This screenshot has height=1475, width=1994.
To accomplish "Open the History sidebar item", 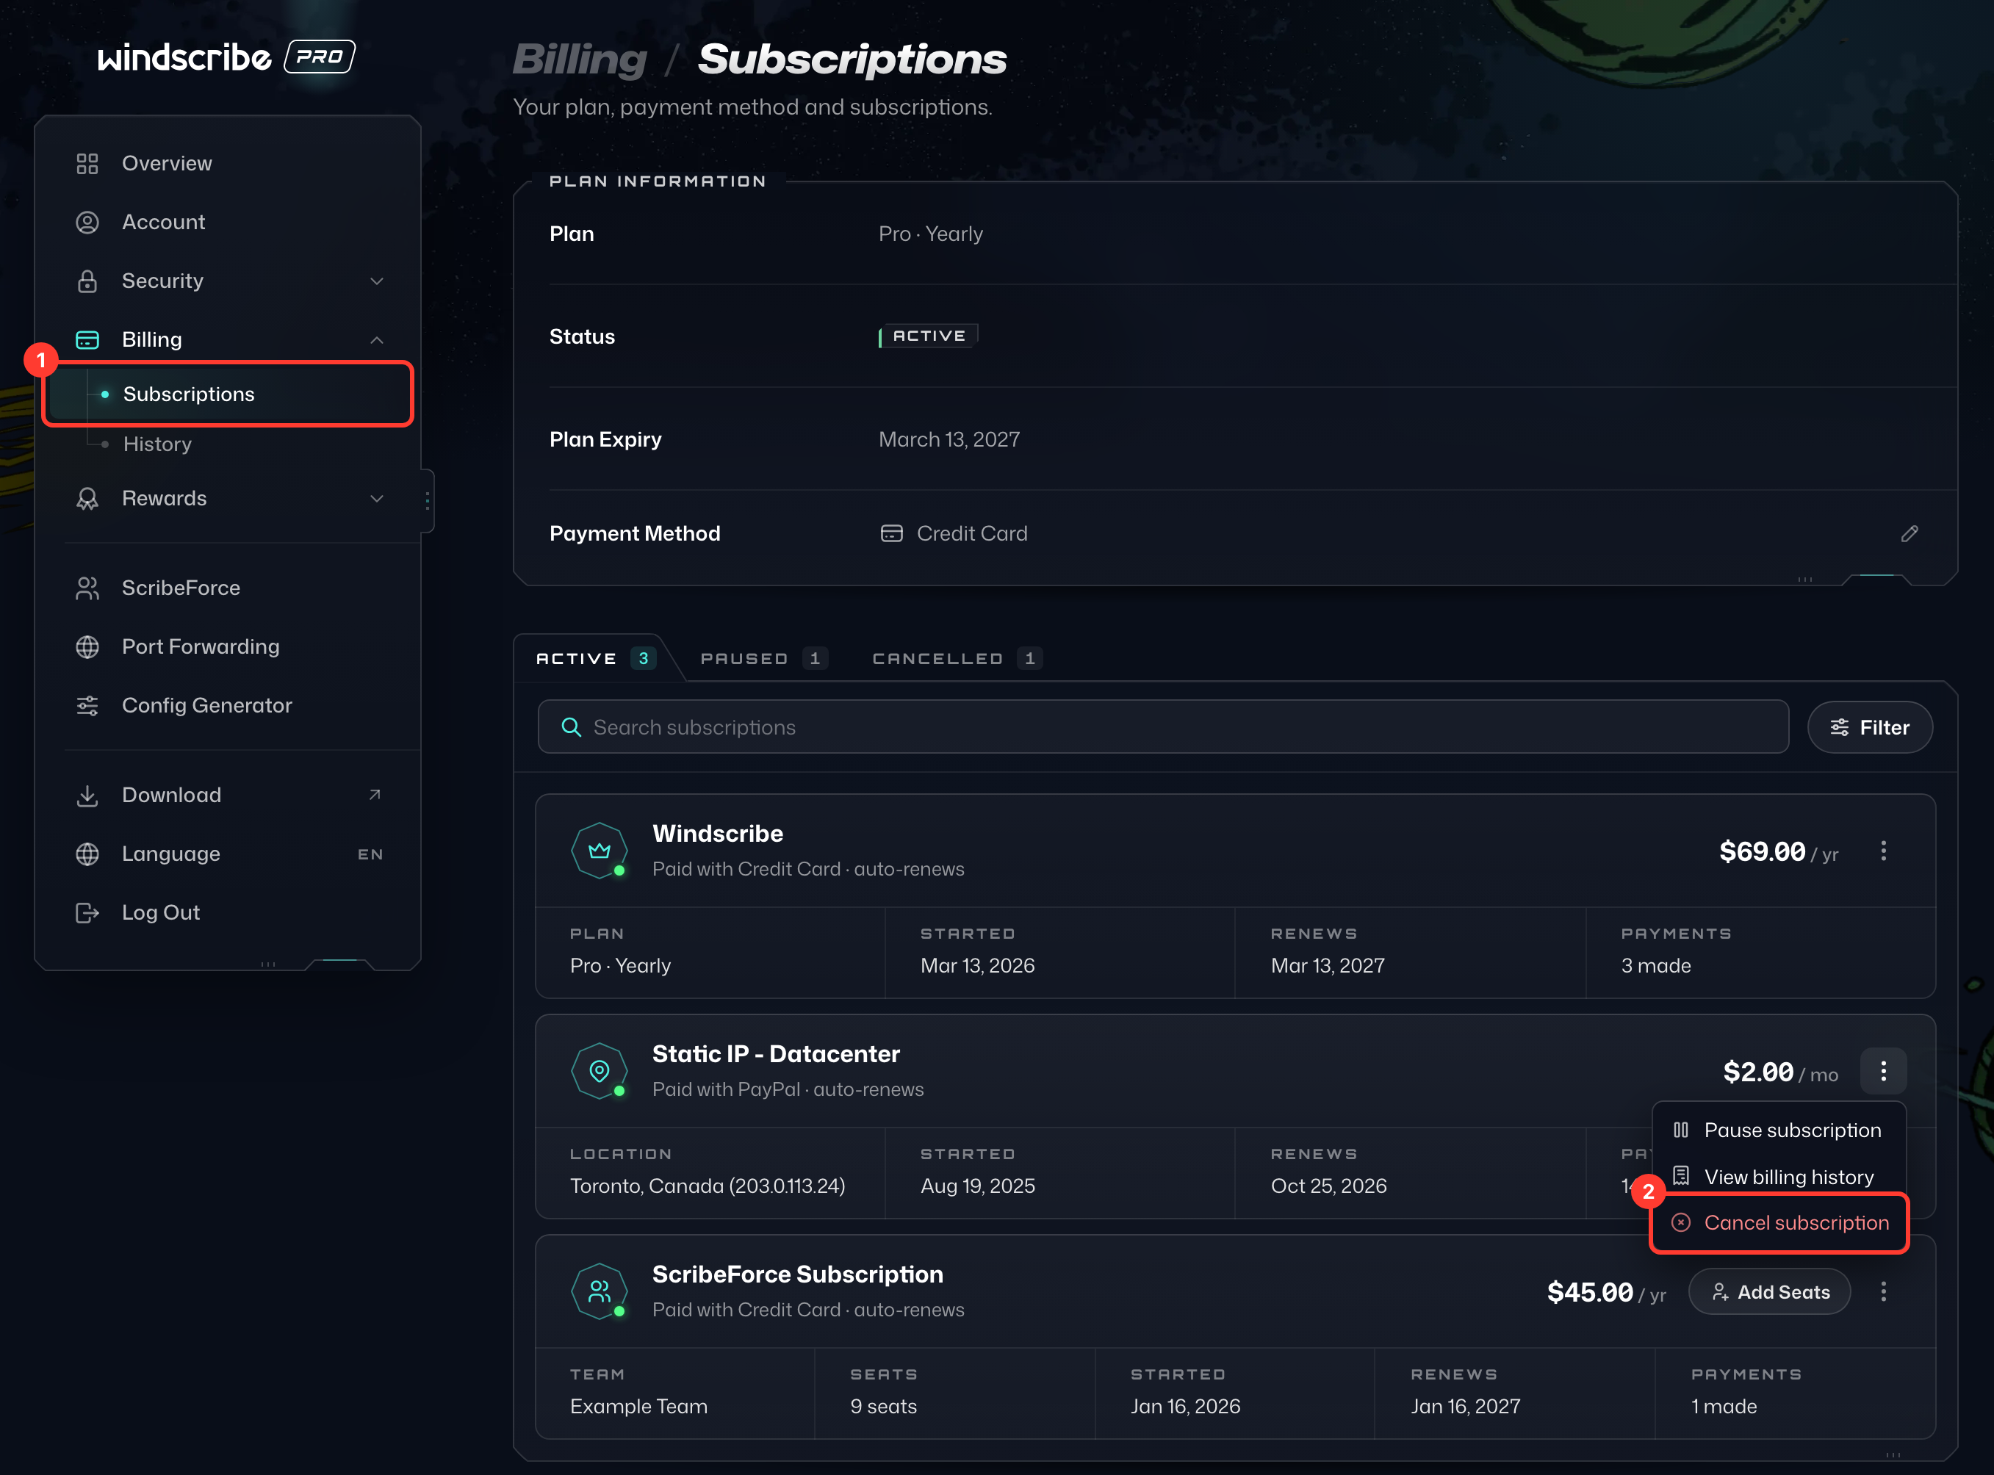I will [x=157, y=444].
